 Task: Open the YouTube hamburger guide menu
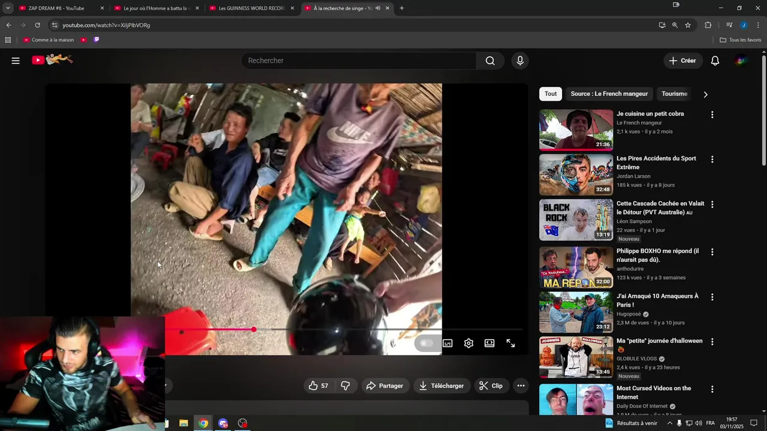point(16,60)
